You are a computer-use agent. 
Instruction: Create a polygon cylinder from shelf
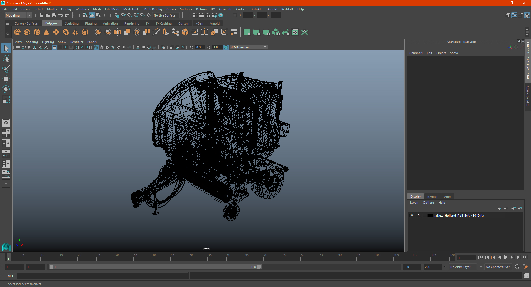click(x=37, y=32)
